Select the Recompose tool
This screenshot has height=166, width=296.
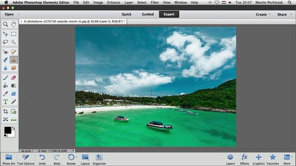13,112
